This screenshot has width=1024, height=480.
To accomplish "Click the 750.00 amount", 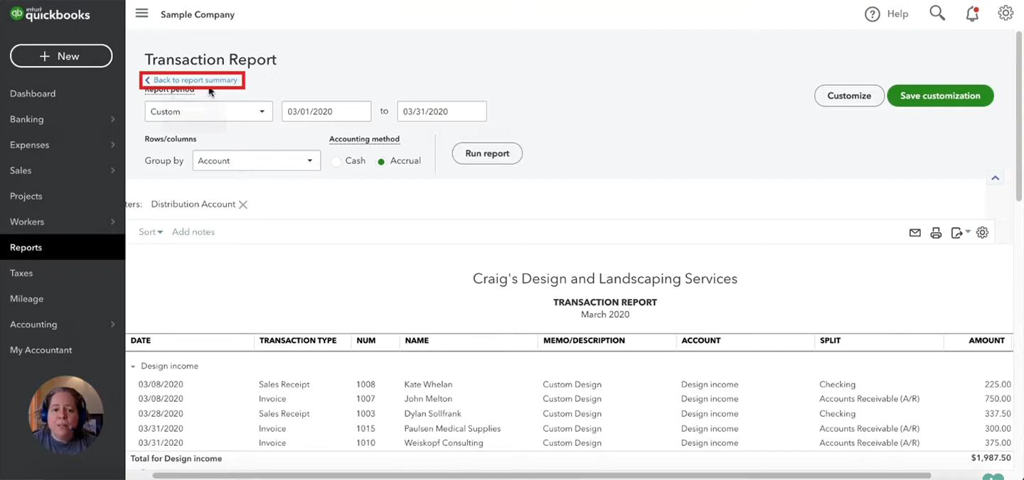I will pos(998,399).
